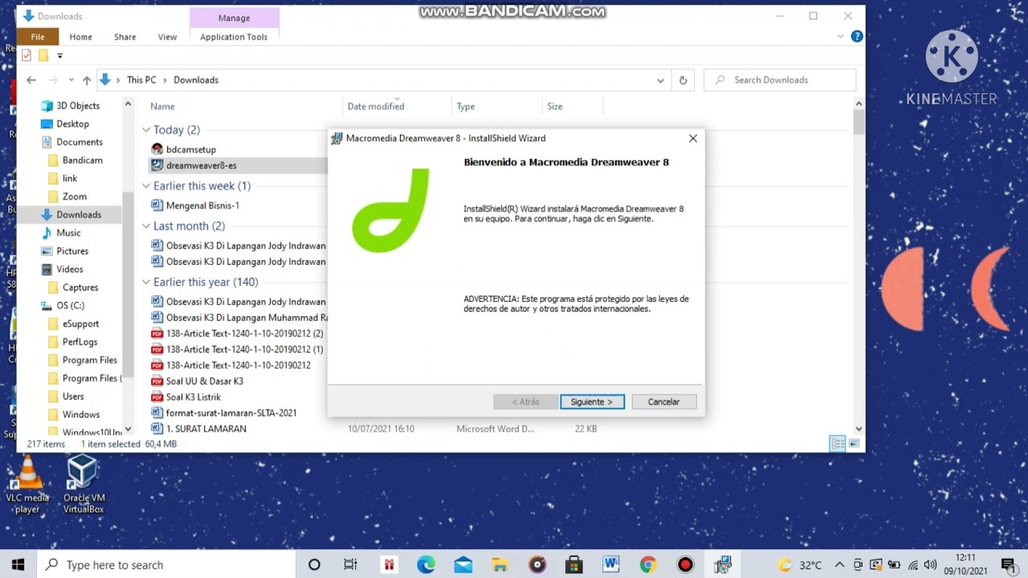
Task: Open Task View on taskbar
Action: tap(351, 565)
